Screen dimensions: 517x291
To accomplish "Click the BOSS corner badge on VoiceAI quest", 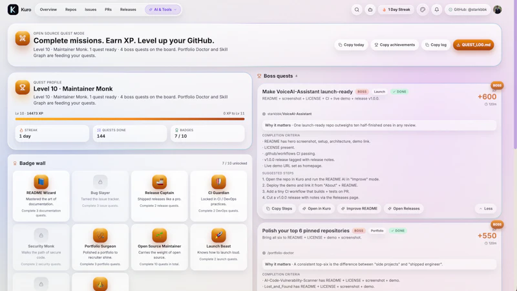I will click(497, 85).
